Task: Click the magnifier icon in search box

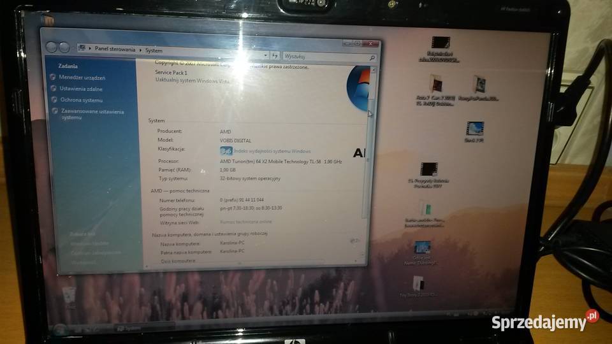Action: pos(372,58)
